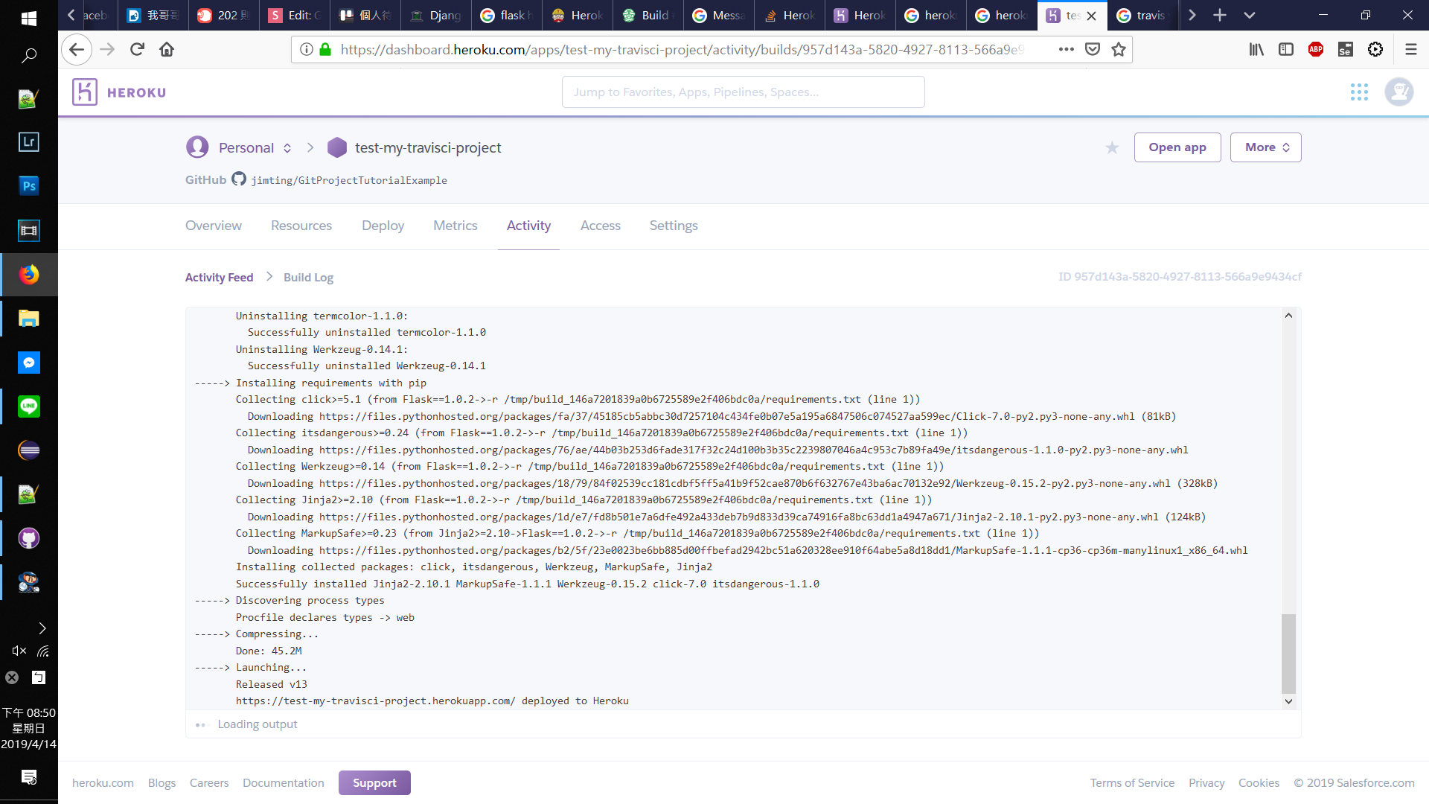Click the Open app button

pyautogui.click(x=1177, y=147)
